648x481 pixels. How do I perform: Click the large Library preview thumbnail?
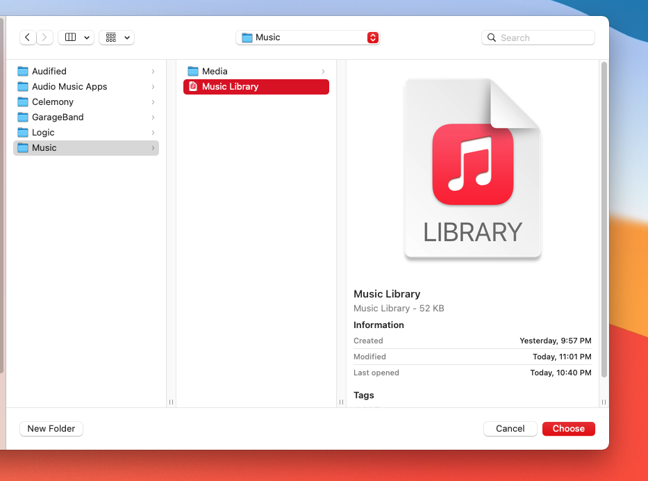click(473, 168)
